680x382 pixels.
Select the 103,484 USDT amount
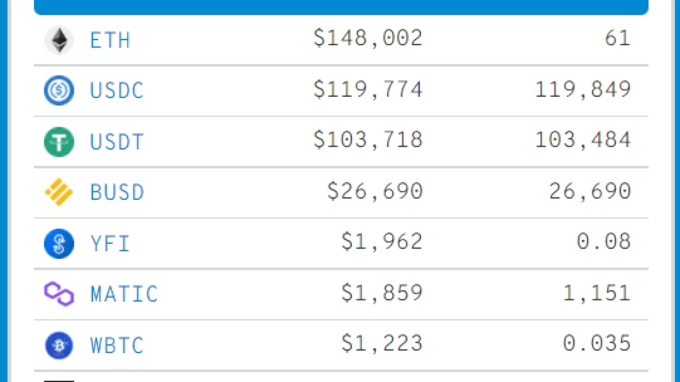click(583, 140)
